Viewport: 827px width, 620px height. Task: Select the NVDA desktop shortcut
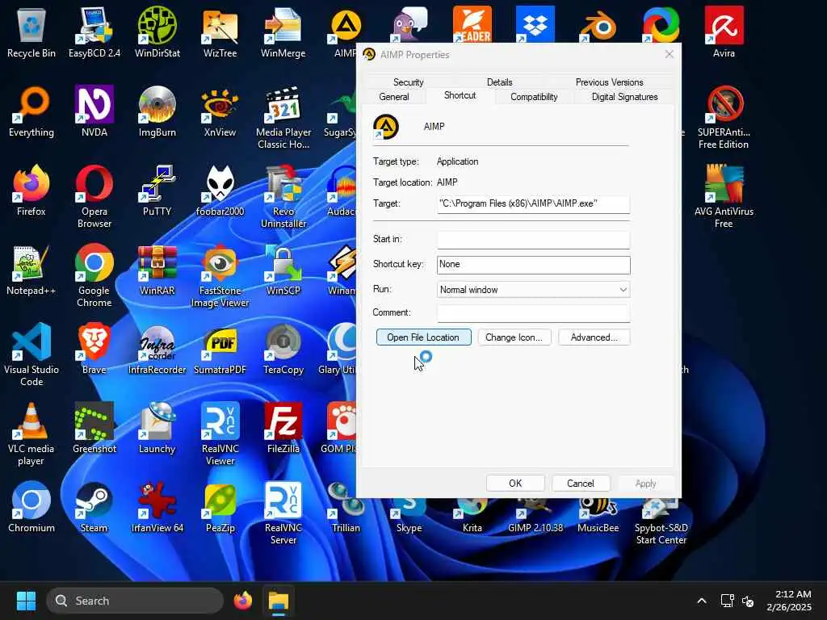click(x=94, y=111)
